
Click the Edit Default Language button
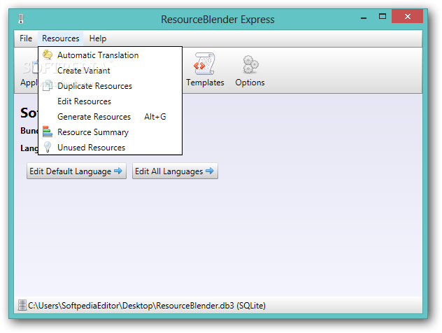(76, 171)
